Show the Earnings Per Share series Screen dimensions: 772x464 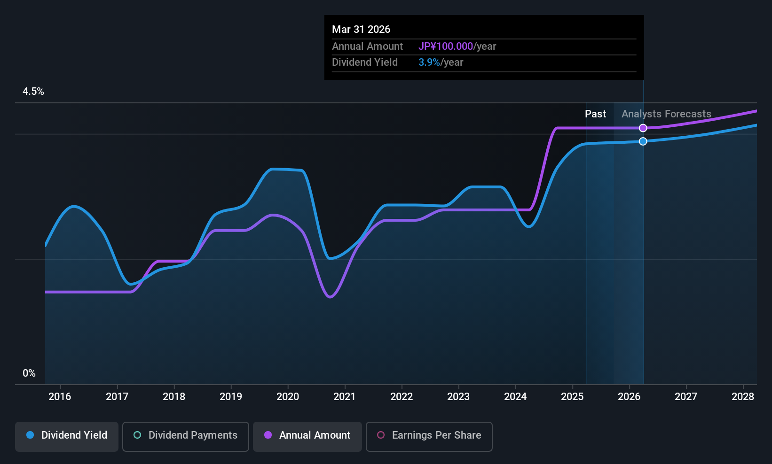[x=429, y=437]
